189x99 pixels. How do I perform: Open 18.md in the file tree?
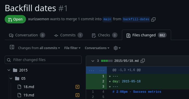[29, 87]
